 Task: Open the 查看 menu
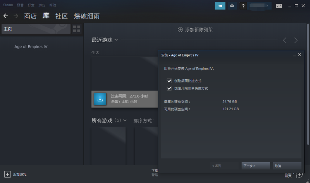pyautogui.click(x=20, y=5)
